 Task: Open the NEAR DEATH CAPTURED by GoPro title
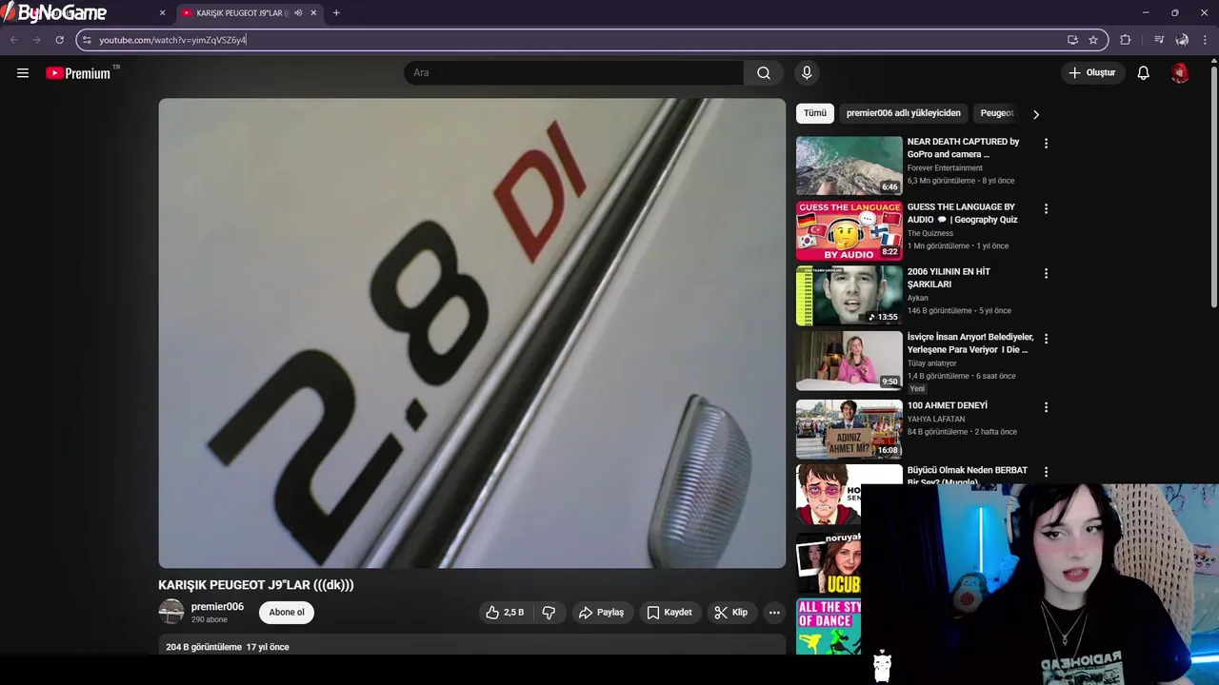coord(963,147)
